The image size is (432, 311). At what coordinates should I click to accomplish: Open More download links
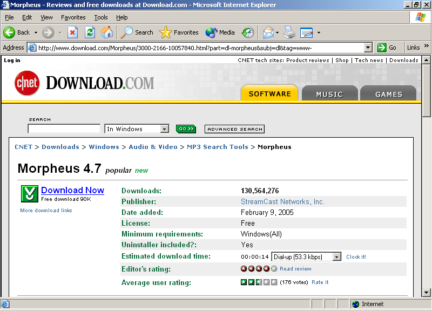click(46, 211)
